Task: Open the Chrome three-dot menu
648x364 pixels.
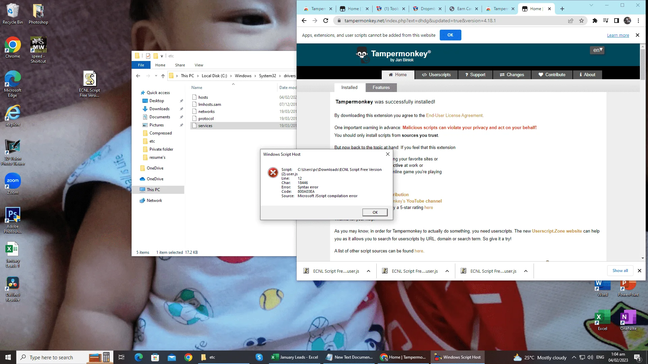Action: [638, 21]
